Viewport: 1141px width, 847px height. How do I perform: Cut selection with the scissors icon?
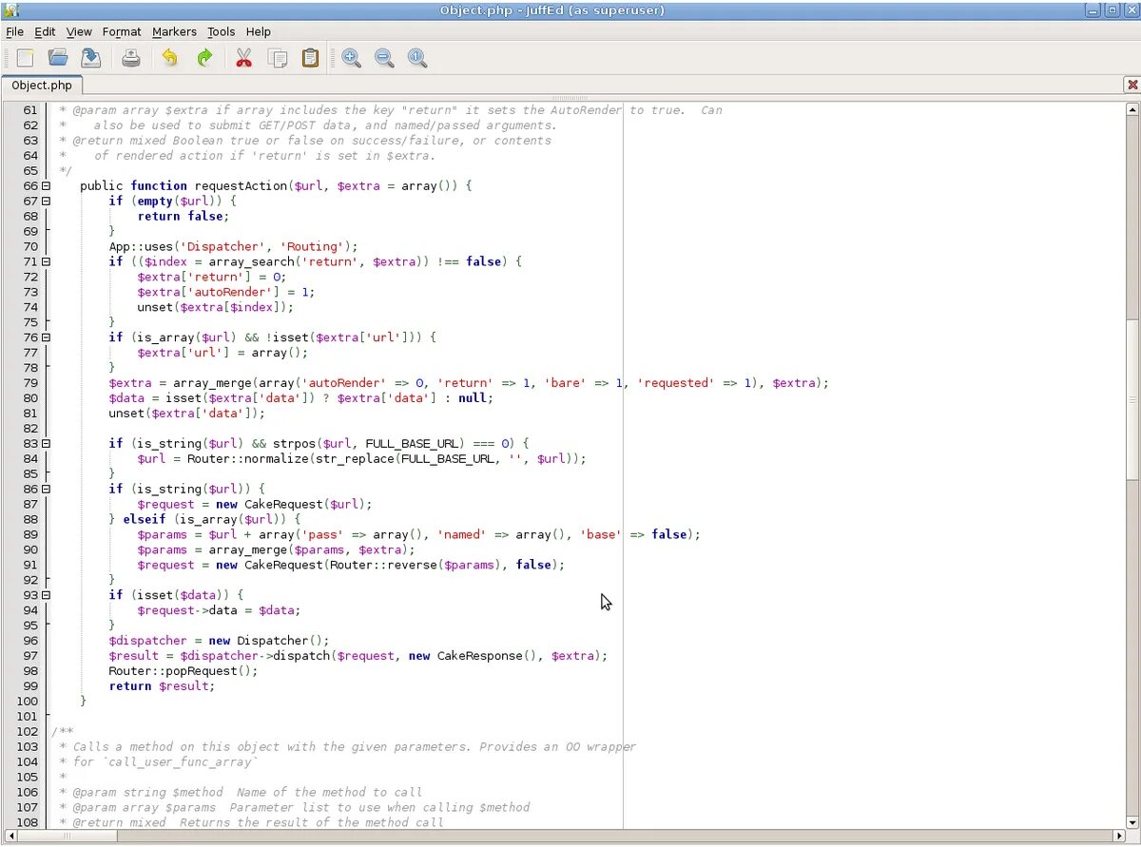[243, 58]
